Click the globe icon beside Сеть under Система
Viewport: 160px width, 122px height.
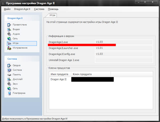[x=9, y=89]
